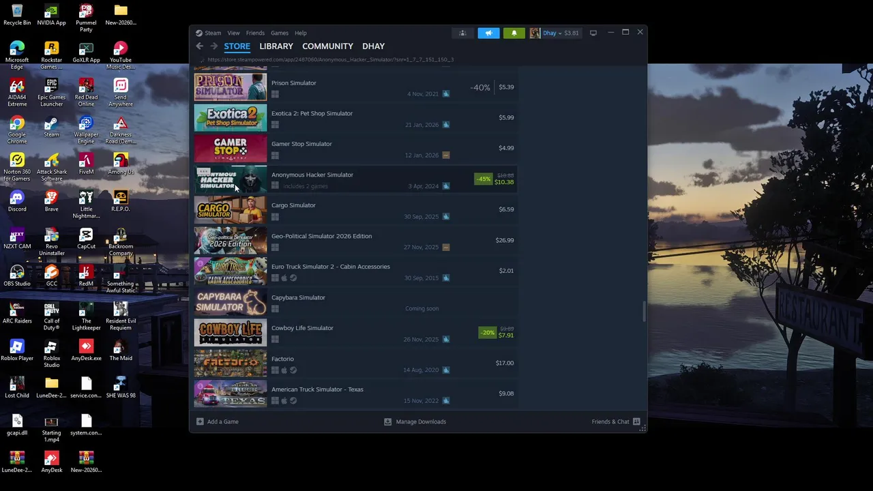Click the review icon beside 4 Nov, 2021
This screenshot has width=873, height=491.
tap(446, 93)
